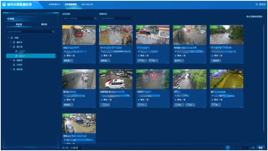Open the red traffic lights flooded thumbnail
Viewport: 268px width, 151px height.
153,79
